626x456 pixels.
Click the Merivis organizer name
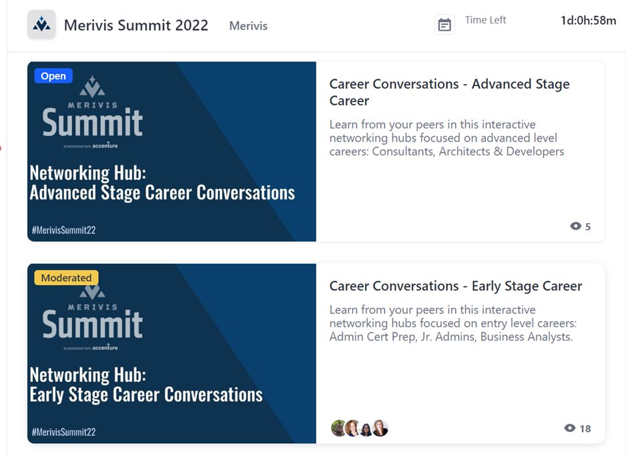click(x=248, y=25)
